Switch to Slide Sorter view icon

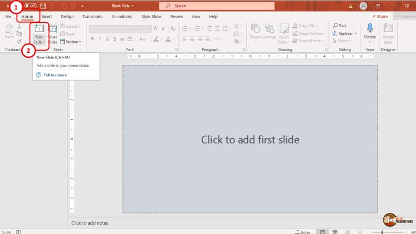tap(335, 232)
